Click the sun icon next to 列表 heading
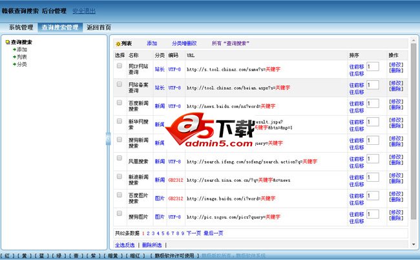The width and height of the screenshot is (420, 260). 118,44
